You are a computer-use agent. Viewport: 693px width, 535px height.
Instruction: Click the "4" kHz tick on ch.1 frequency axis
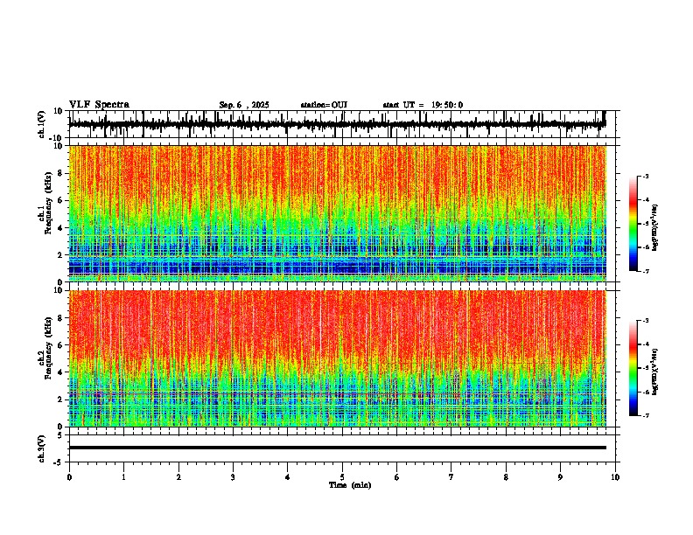[x=61, y=228]
